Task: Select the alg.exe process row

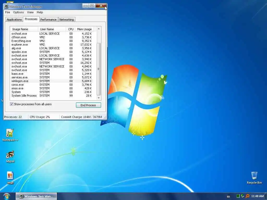Action: [x=52, y=48]
